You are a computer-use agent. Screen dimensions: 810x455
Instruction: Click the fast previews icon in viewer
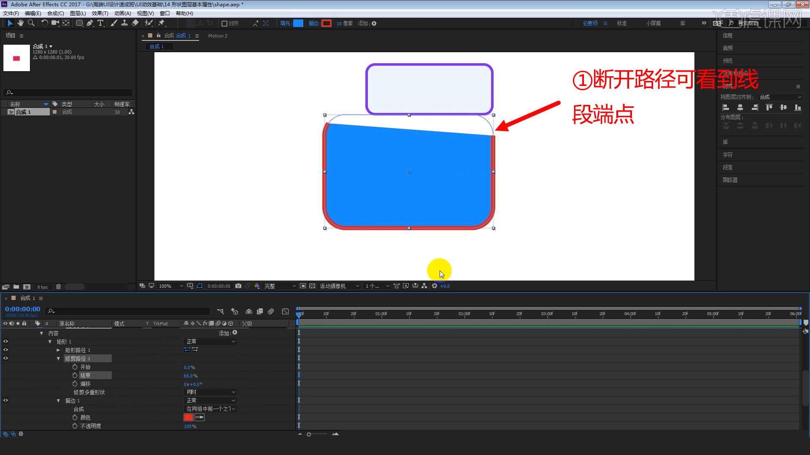406,286
